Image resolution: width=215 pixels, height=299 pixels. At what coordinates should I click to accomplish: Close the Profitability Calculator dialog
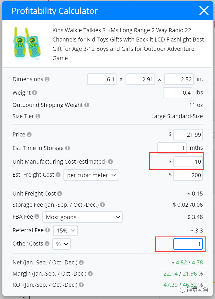pyautogui.click(x=204, y=11)
